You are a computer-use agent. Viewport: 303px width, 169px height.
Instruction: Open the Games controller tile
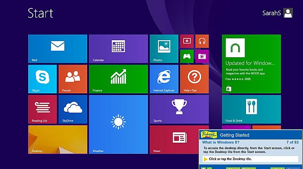(x=187, y=56)
